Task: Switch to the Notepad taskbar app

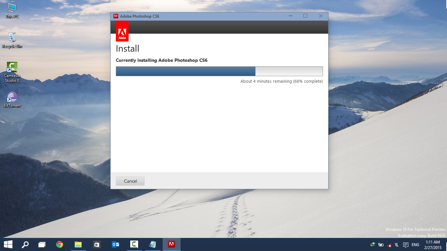Action: (x=152, y=244)
